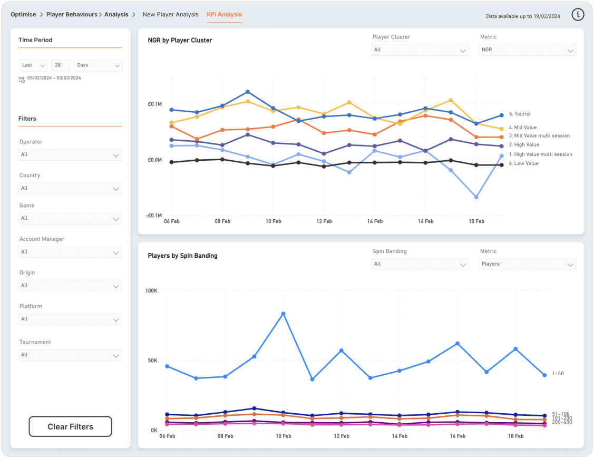Edit the 28 days value field

pyautogui.click(x=61, y=65)
